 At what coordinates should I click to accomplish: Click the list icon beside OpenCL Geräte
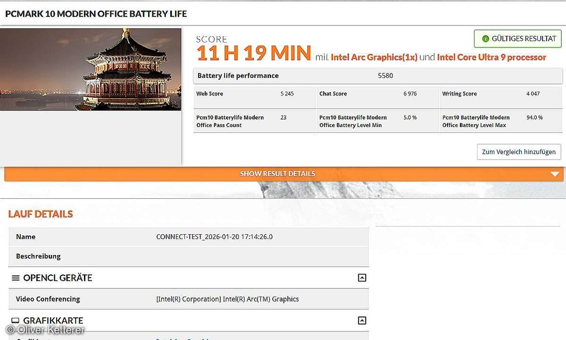pos(16,278)
